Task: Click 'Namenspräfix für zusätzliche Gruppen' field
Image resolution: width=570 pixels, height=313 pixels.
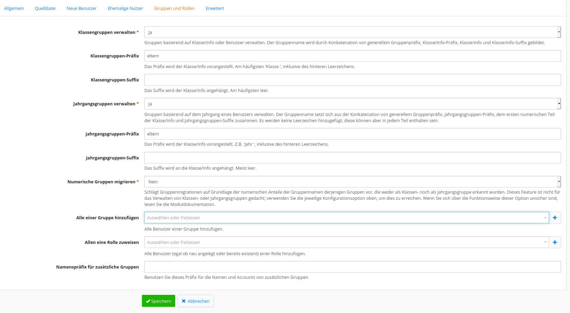Action: (352, 267)
